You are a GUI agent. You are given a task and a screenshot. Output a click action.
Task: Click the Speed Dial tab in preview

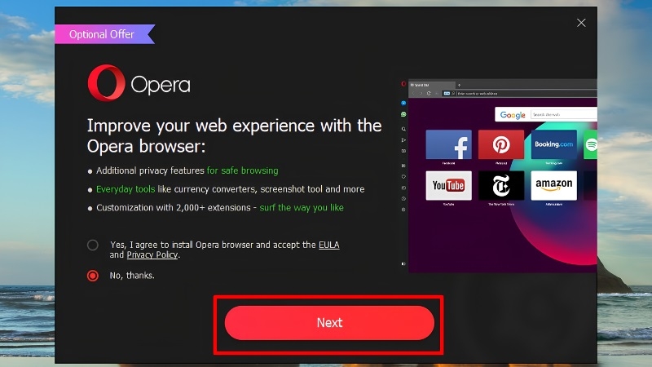point(431,85)
